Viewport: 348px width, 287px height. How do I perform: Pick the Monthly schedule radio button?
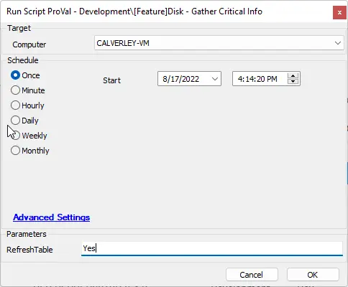tap(15, 151)
